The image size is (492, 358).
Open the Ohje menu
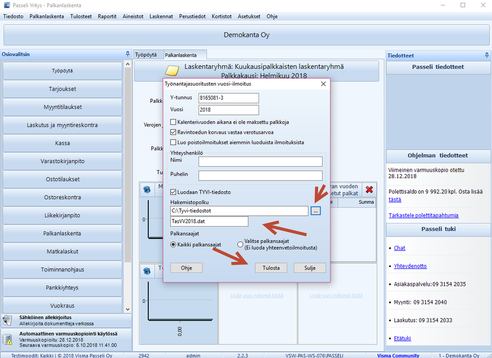click(x=272, y=16)
